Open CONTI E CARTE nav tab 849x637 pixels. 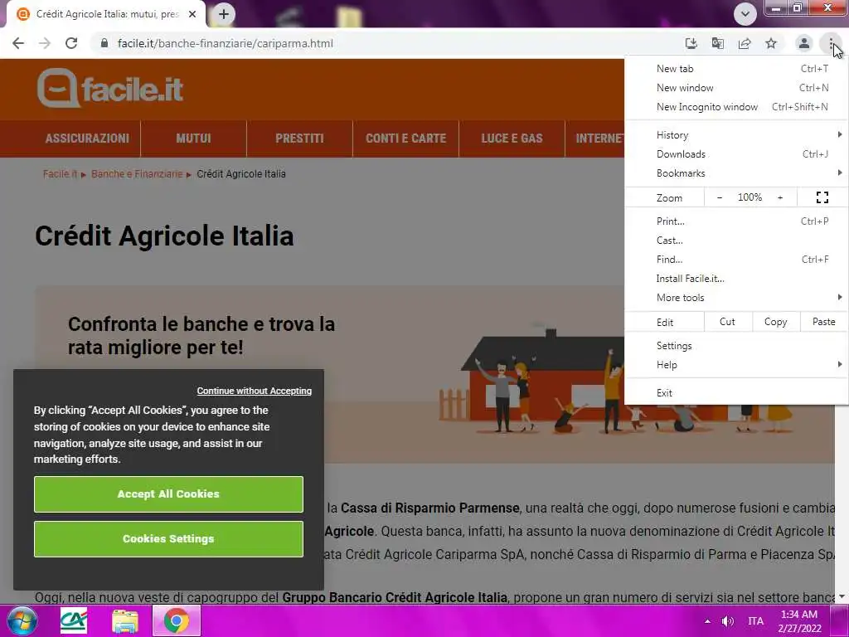point(405,139)
